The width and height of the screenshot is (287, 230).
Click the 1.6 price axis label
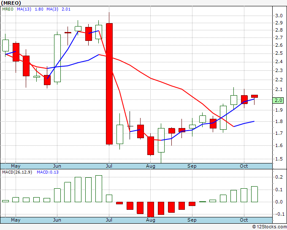click(279, 145)
